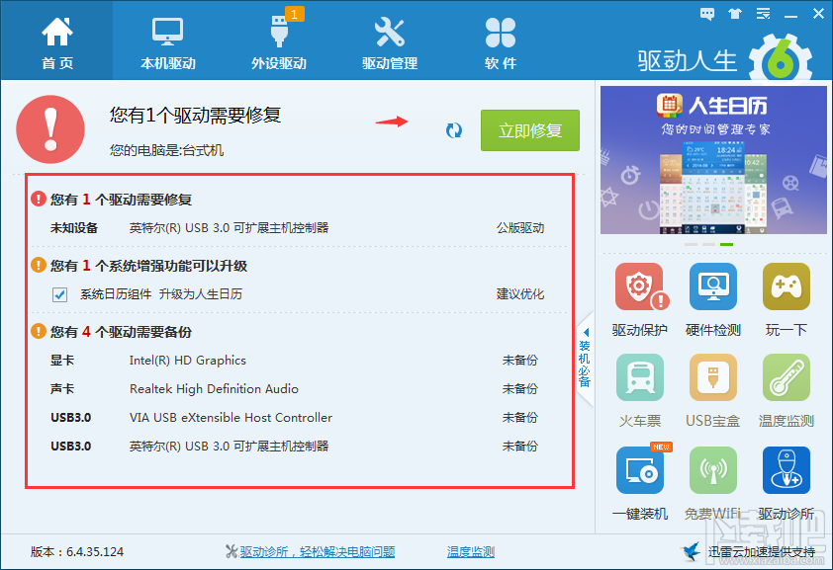Screen dimensions: 833x570
Task: Launch 硬件检测 tool
Action: [x=713, y=300]
